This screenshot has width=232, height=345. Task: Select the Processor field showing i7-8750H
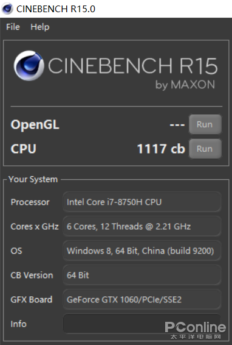click(x=142, y=202)
